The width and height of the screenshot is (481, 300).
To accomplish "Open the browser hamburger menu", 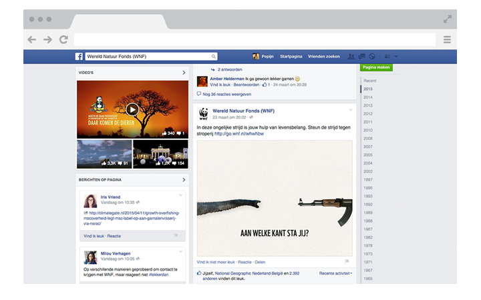I will coord(447,39).
